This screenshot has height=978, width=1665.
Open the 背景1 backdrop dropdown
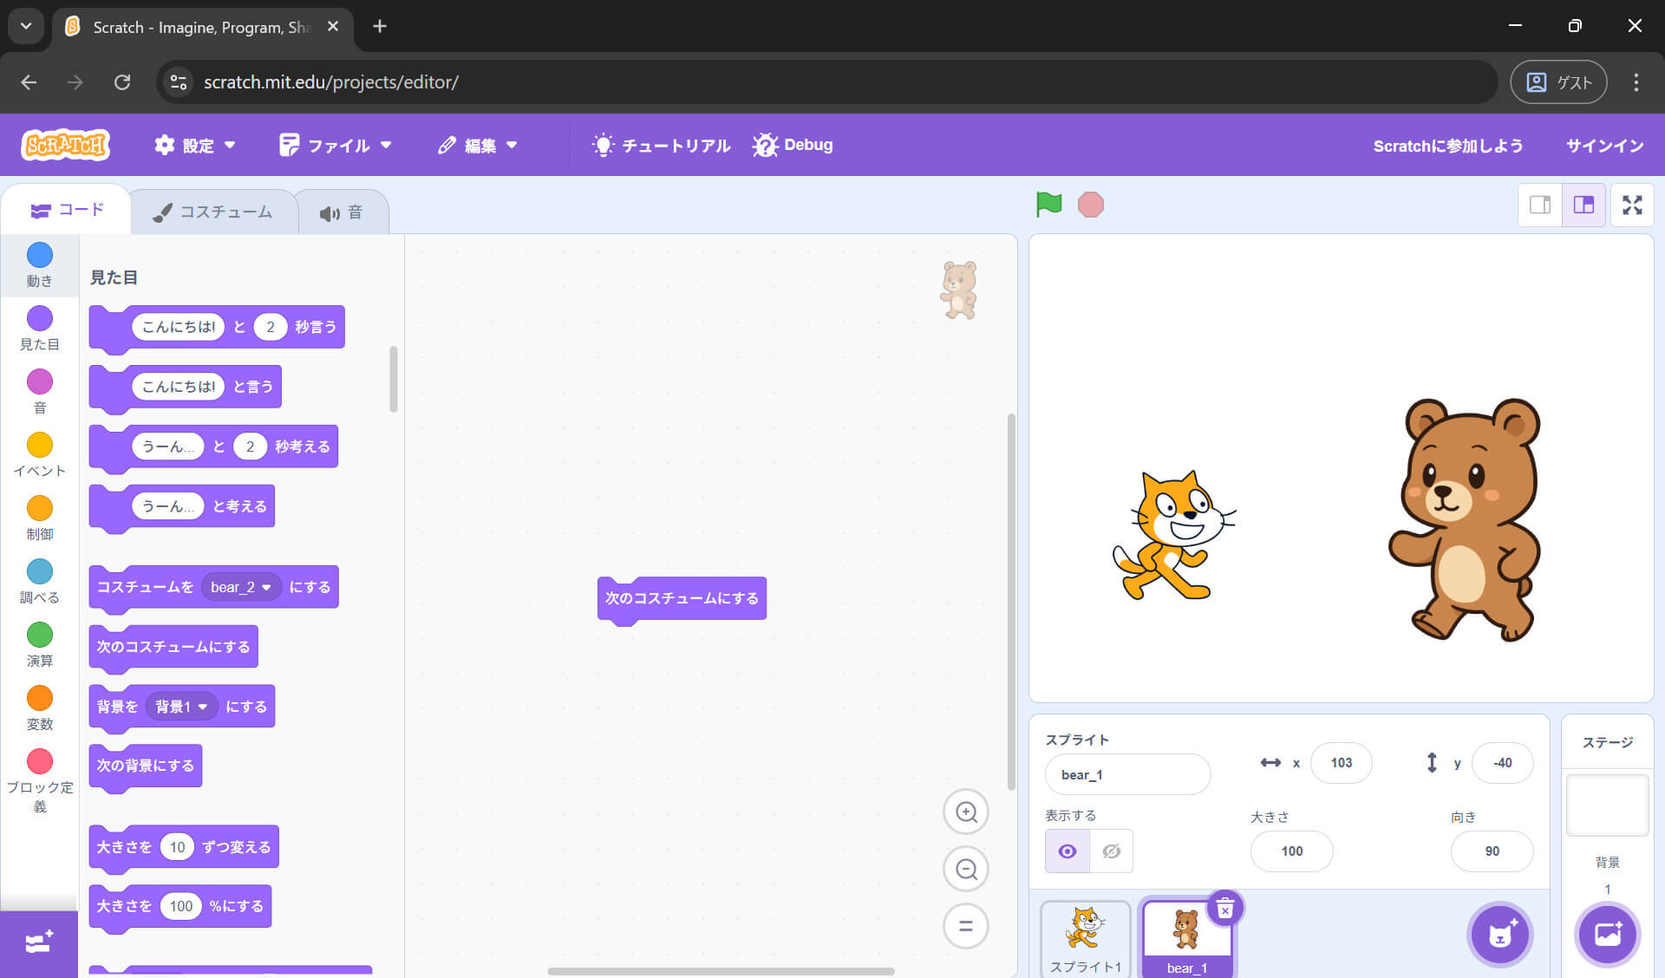coord(181,706)
